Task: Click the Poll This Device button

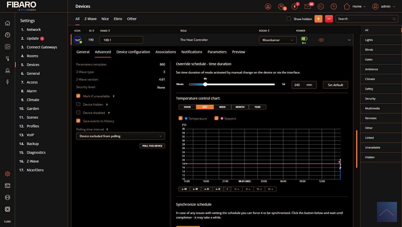Action: pos(152,146)
